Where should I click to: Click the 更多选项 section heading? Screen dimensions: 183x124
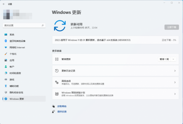(x=57, y=51)
